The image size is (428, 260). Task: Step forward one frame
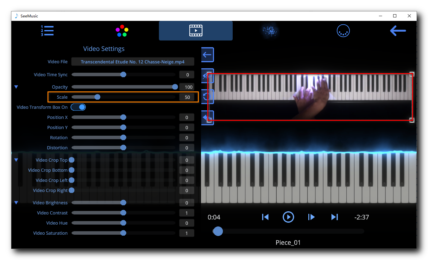pos(312,217)
